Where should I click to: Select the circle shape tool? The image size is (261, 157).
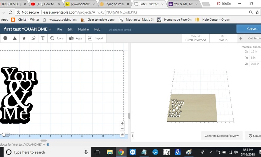[5, 38]
